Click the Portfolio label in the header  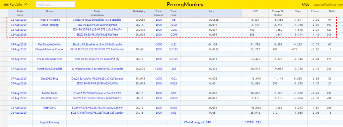click(x=16, y=4)
